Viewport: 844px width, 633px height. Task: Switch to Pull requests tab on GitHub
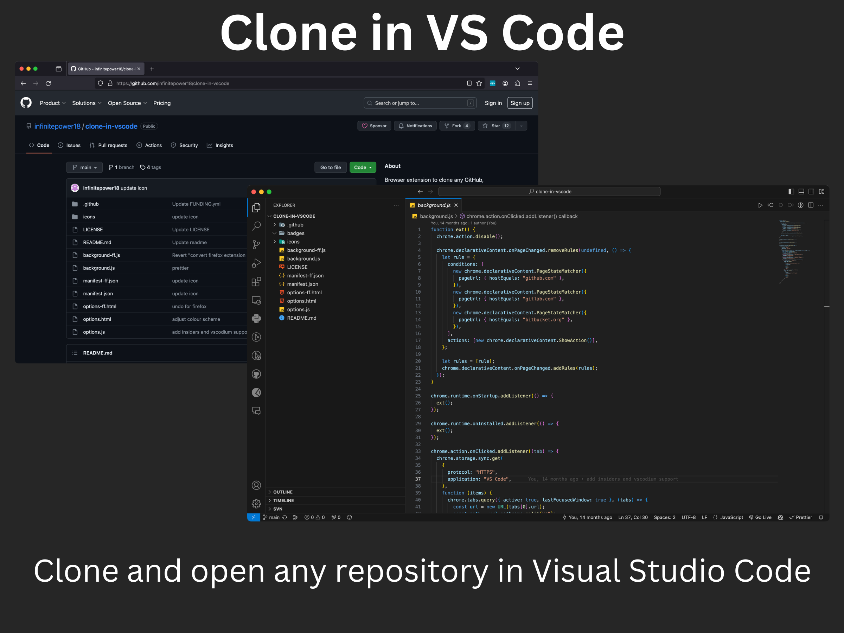click(108, 145)
